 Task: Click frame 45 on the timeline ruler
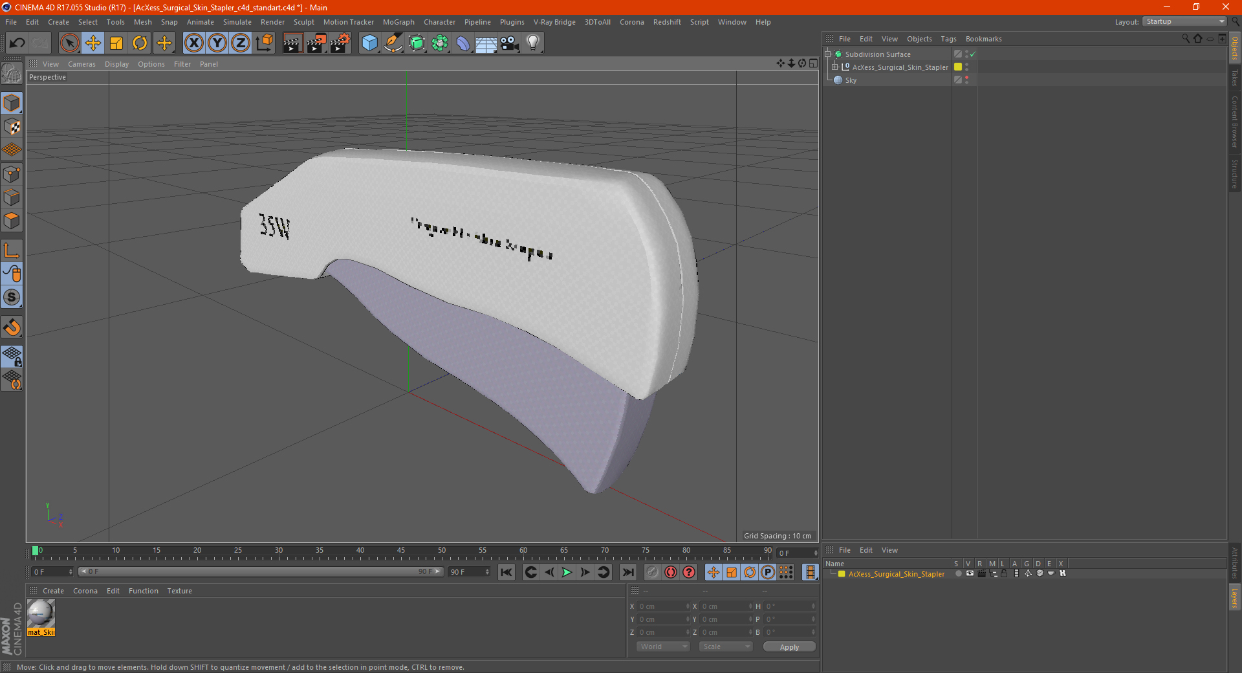pos(401,551)
